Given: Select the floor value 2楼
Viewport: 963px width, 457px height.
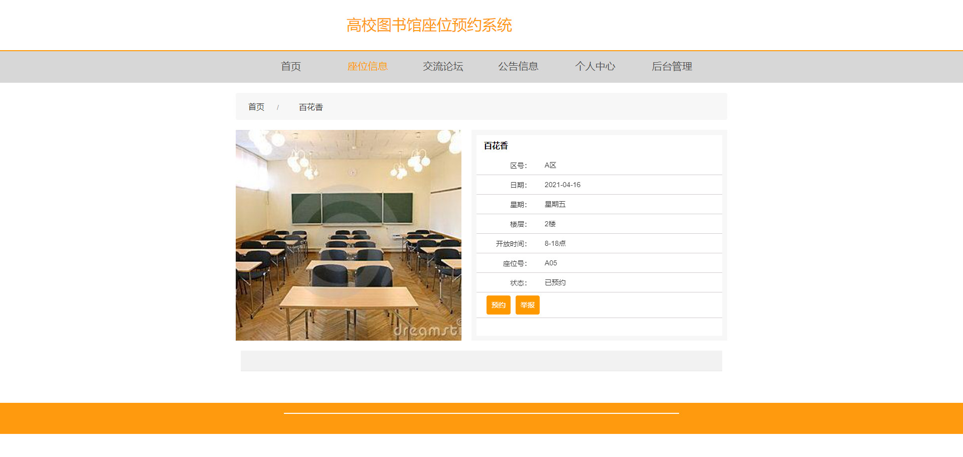Looking at the screenshot, I should click(550, 224).
